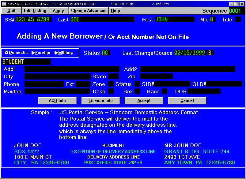Click the Add1 address field
This screenshot has width=246, height=179.
pos(72,69)
